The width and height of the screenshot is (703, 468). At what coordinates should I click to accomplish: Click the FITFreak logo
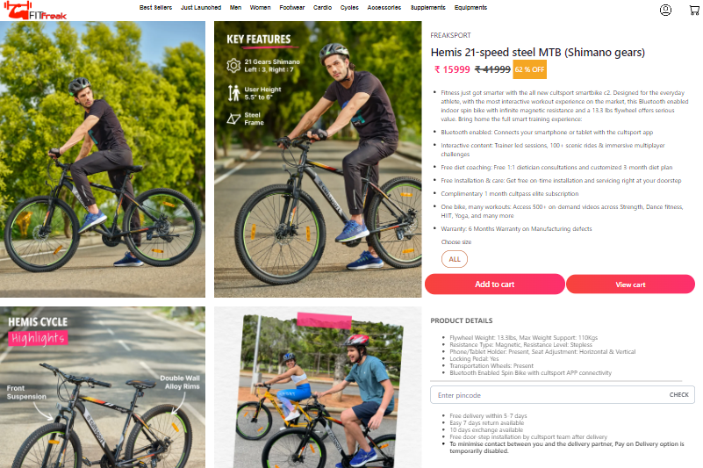(35, 11)
